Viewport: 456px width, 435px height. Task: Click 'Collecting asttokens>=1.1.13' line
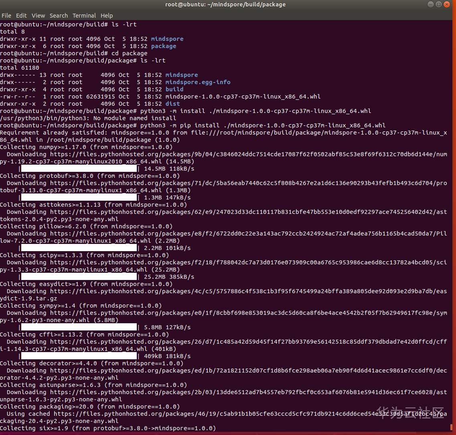pyautogui.click(x=93, y=205)
